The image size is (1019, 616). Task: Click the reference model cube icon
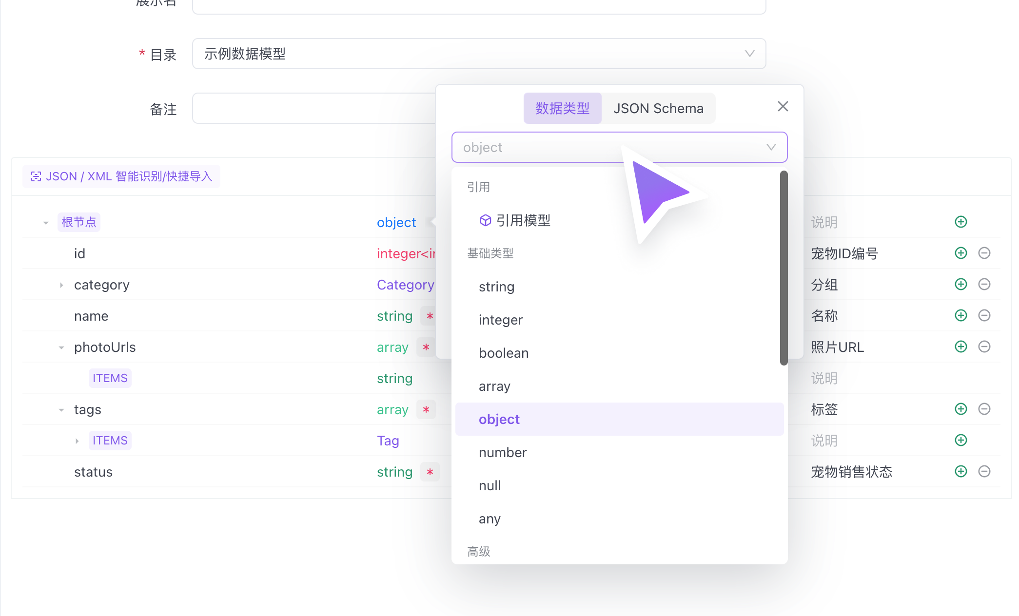485,220
